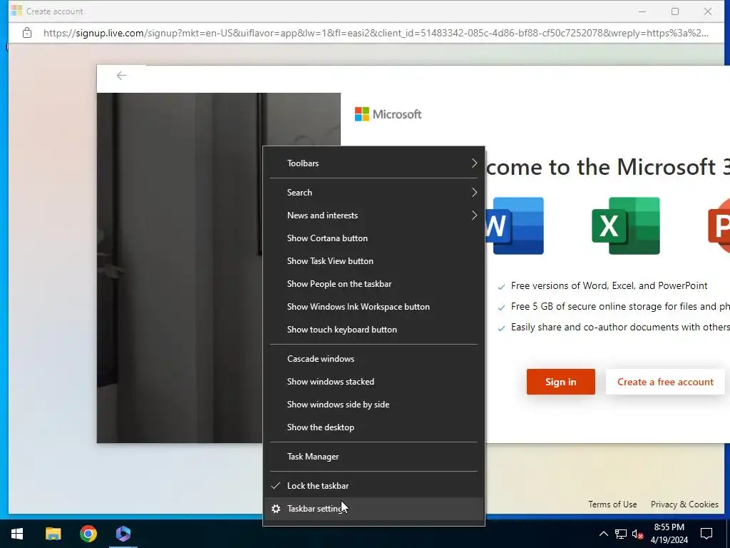This screenshot has height=548, width=730.
Task: Click the PowerPoint app icon
Action: 719,226
